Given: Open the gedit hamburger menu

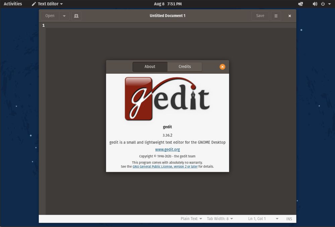Looking at the screenshot, I should 276,16.
